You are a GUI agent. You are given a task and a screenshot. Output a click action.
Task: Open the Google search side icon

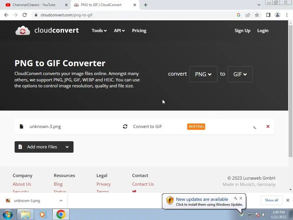tap(238, 15)
